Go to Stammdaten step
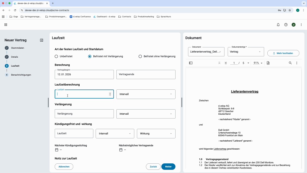Image resolution: width=307 pixels, height=173 pixels. point(18,48)
